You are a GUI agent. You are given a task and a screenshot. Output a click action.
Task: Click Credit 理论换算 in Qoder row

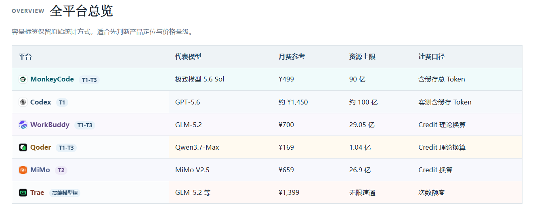point(442,147)
